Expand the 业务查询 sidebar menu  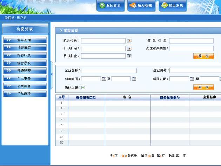[25, 40]
